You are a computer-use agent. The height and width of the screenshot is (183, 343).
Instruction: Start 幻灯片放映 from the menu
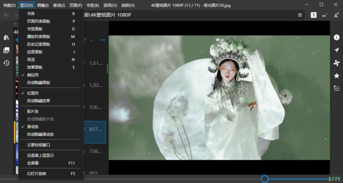pos(51,174)
